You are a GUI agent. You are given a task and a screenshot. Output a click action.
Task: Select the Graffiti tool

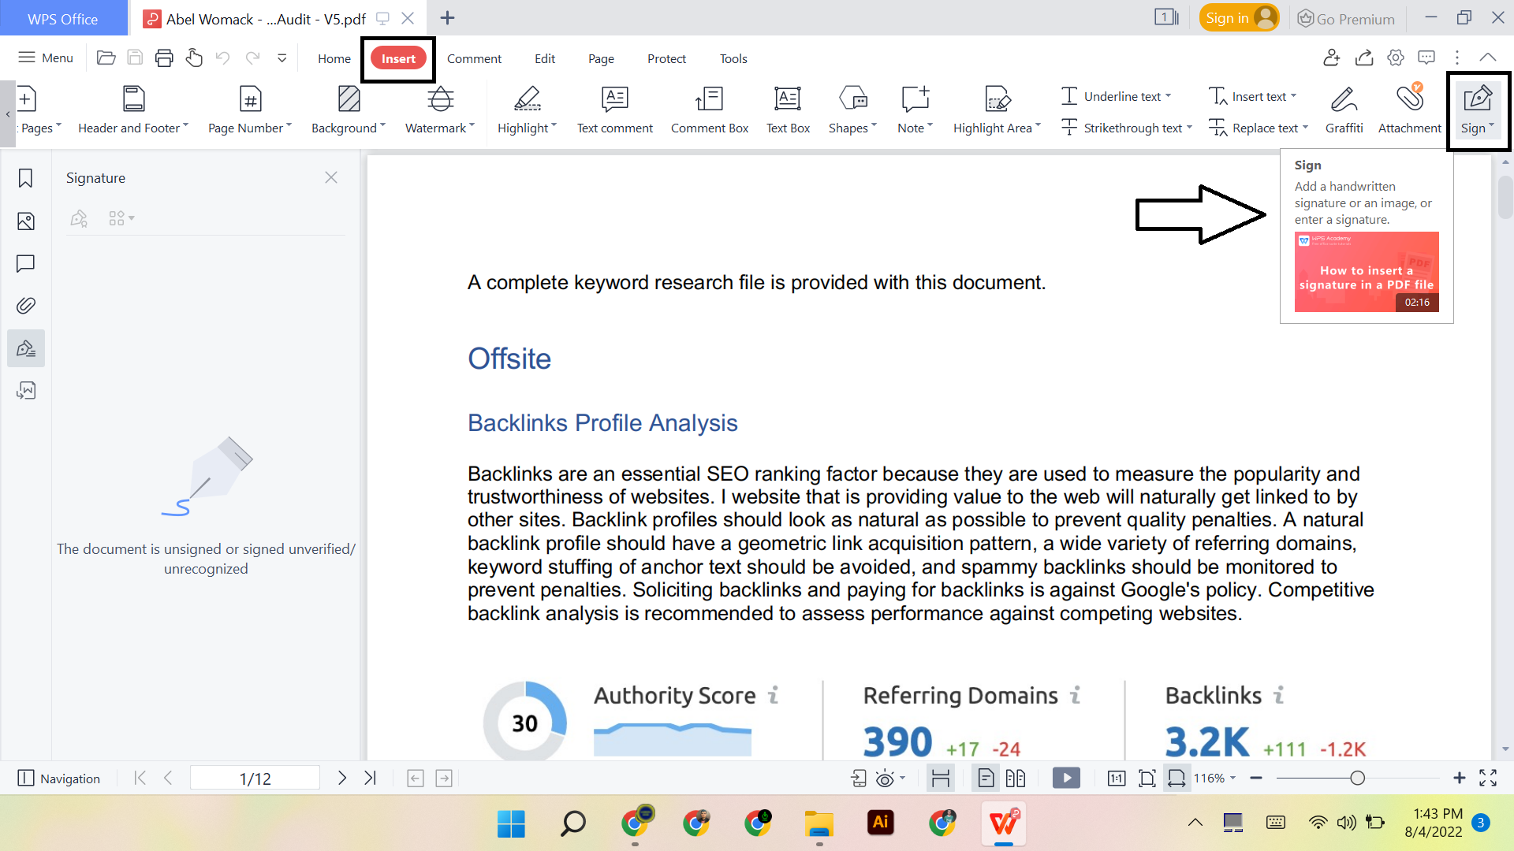[x=1344, y=109]
